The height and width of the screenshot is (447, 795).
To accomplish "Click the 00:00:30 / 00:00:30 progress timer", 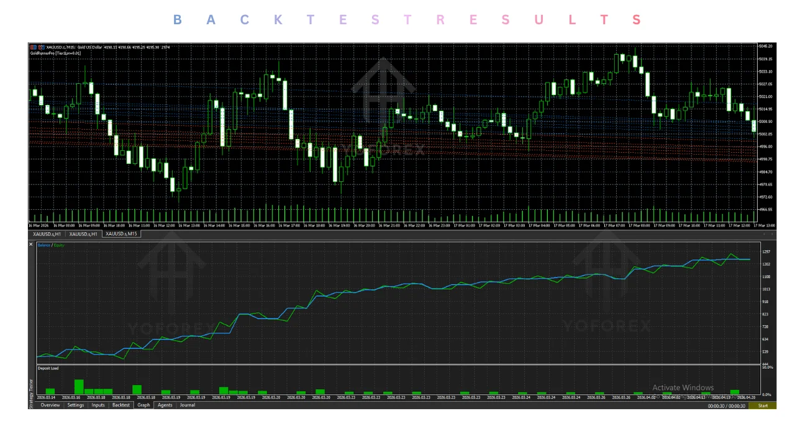I will (727, 406).
